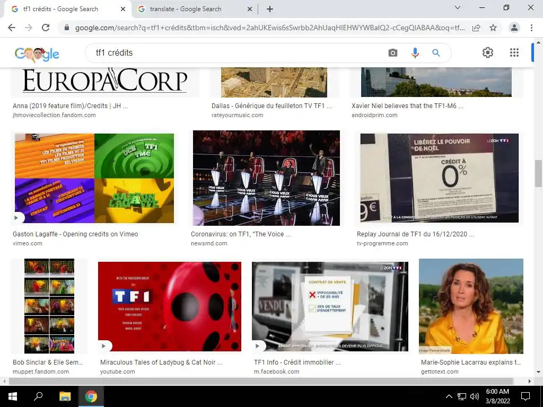Click vimeo.com source text
Screen dimensions: 543x407
(x=28, y=243)
